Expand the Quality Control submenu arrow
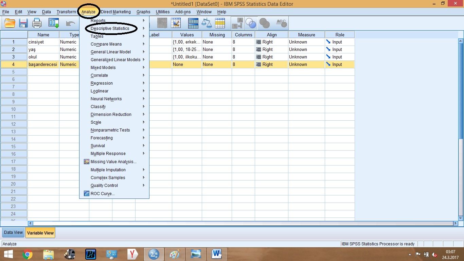Image resolution: width=464 pixels, height=261 pixels. [144, 186]
